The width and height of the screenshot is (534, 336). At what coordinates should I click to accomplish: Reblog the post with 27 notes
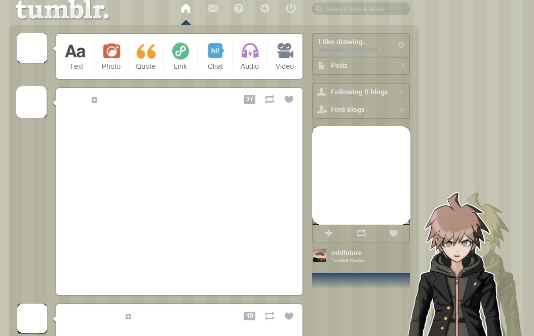pos(270,99)
